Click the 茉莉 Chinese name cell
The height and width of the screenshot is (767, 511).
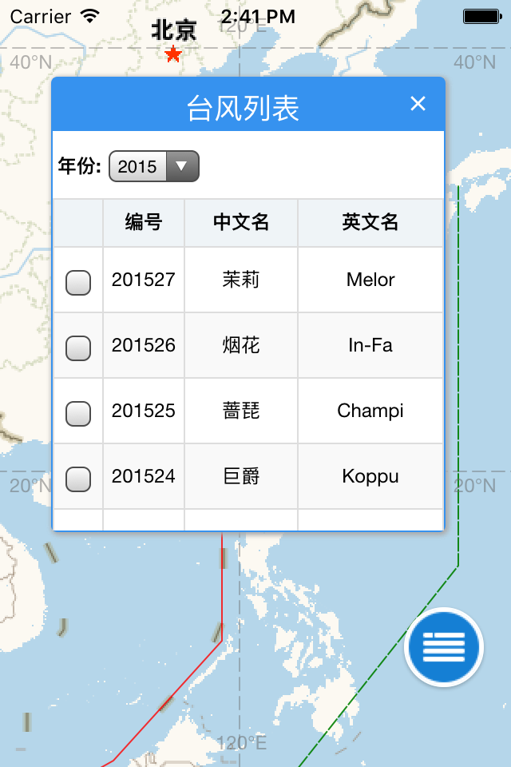240,280
